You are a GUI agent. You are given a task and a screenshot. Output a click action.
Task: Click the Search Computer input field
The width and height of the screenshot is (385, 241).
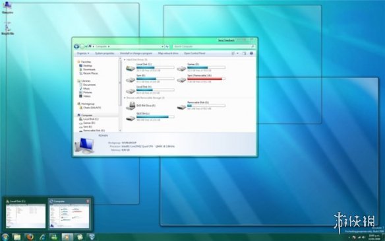coord(214,46)
